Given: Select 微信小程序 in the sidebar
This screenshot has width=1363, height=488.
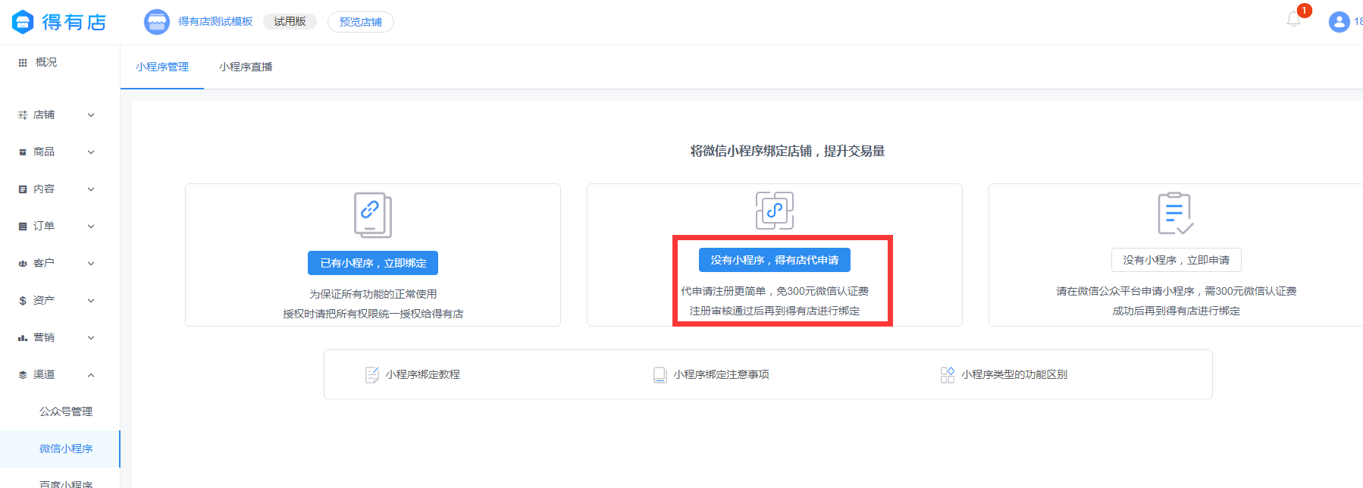Looking at the screenshot, I should click(x=60, y=449).
